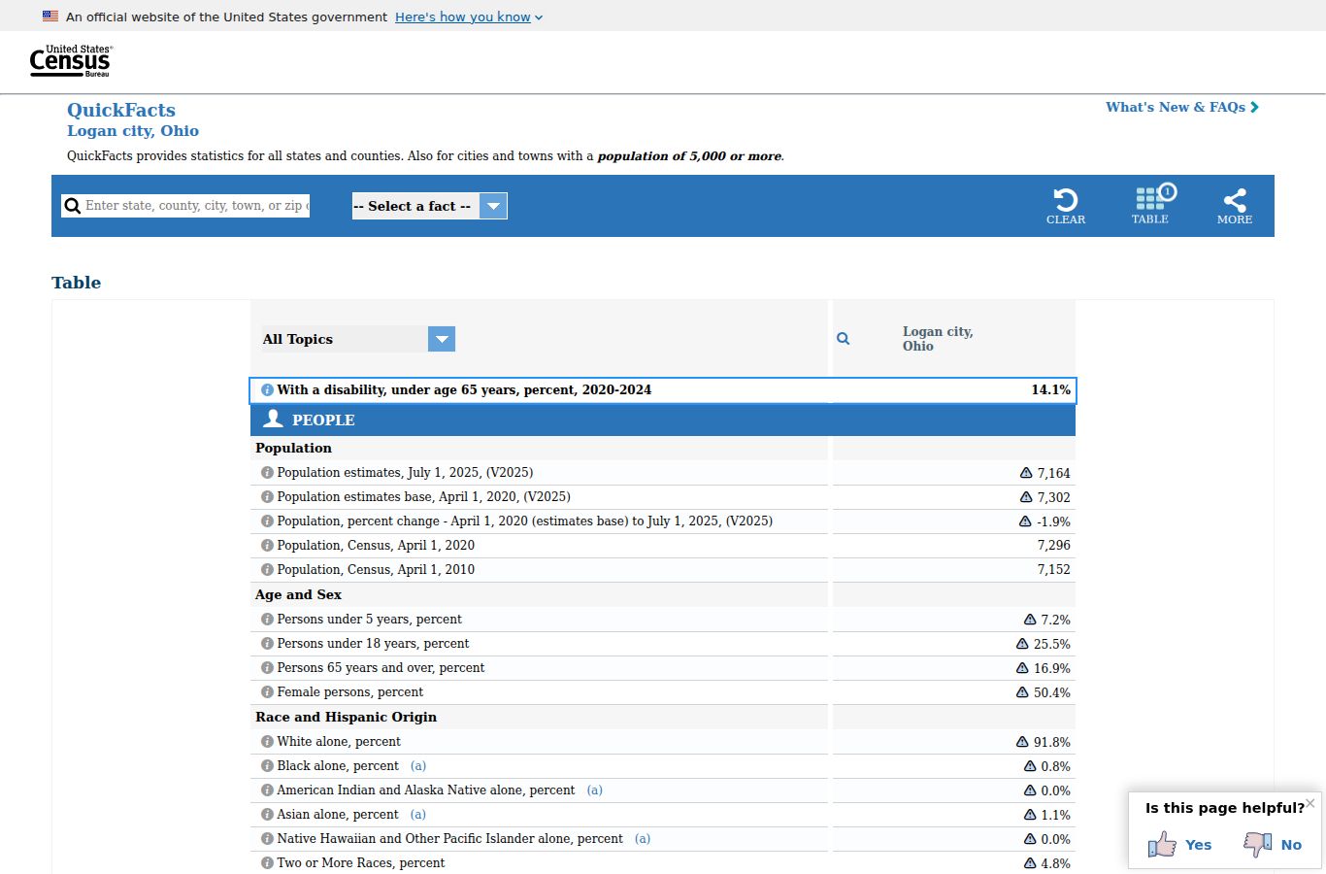Image resolution: width=1326 pixels, height=874 pixels.
Task: Open the Select a fact dropdown
Action: tap(429, 206)
